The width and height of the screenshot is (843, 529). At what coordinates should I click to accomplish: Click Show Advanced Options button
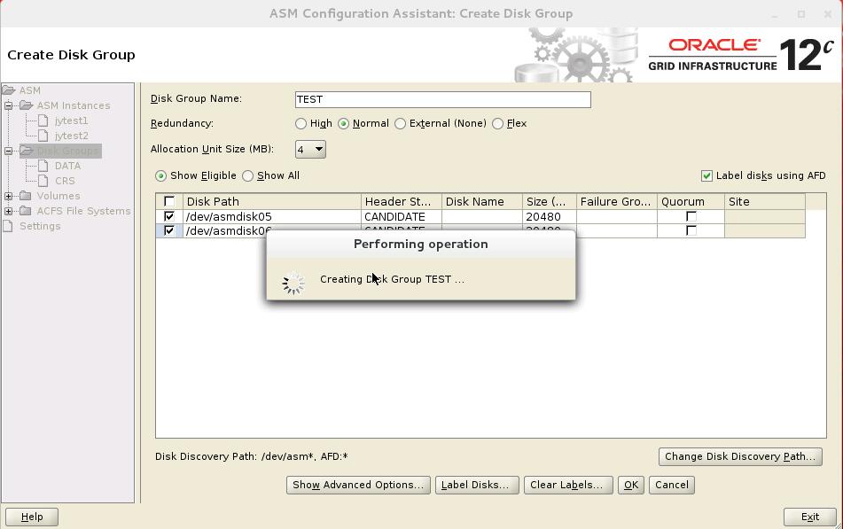pos(358,485)
